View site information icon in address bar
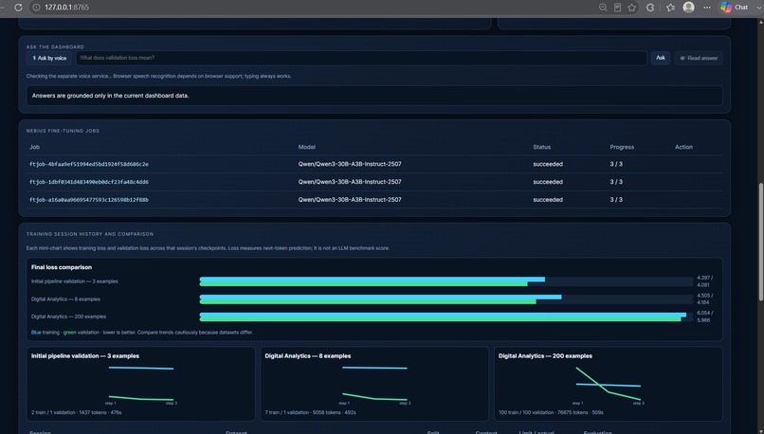Image resolution: width=764 pixels, height=434 pixels. [36, 8]
